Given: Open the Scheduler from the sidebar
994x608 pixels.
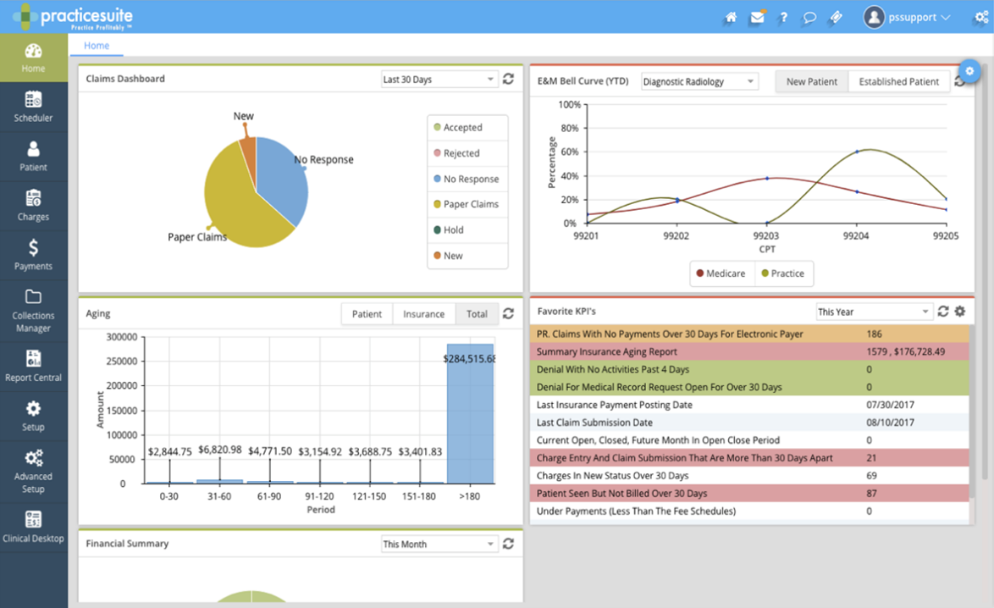Looking at the screenshot, I should 33,106.
